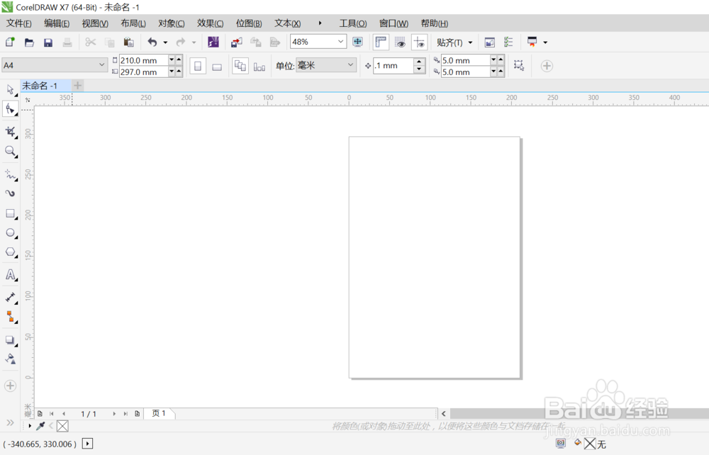This screenshot has width=709, height=455.
Task: Open the 对象 menu
Action: [172, 23]
